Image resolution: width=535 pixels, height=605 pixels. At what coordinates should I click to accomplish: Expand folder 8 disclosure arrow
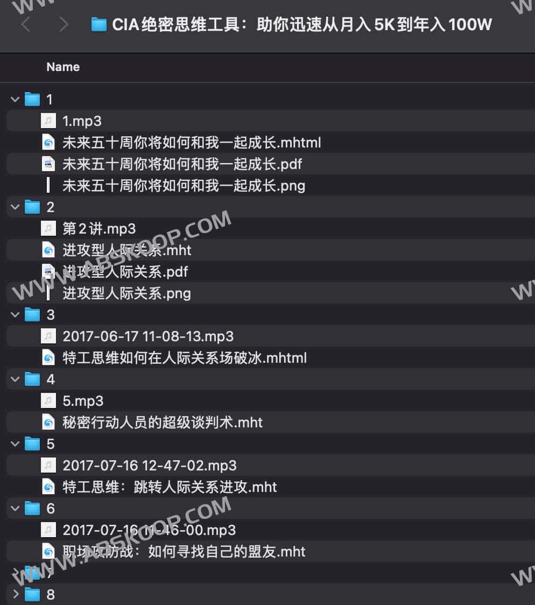pos(16,594)
